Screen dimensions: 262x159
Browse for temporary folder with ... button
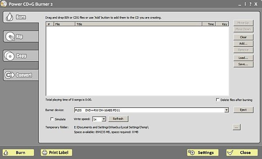tap(236, 127)
